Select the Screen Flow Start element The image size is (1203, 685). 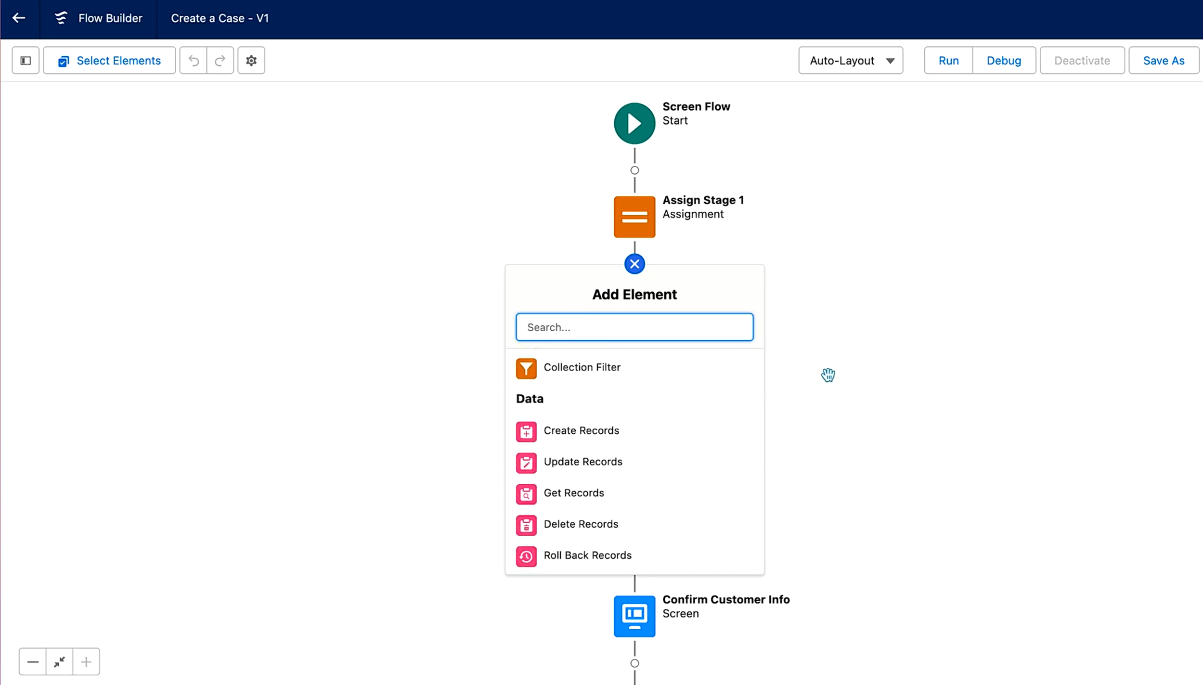[x=634, y=124]
